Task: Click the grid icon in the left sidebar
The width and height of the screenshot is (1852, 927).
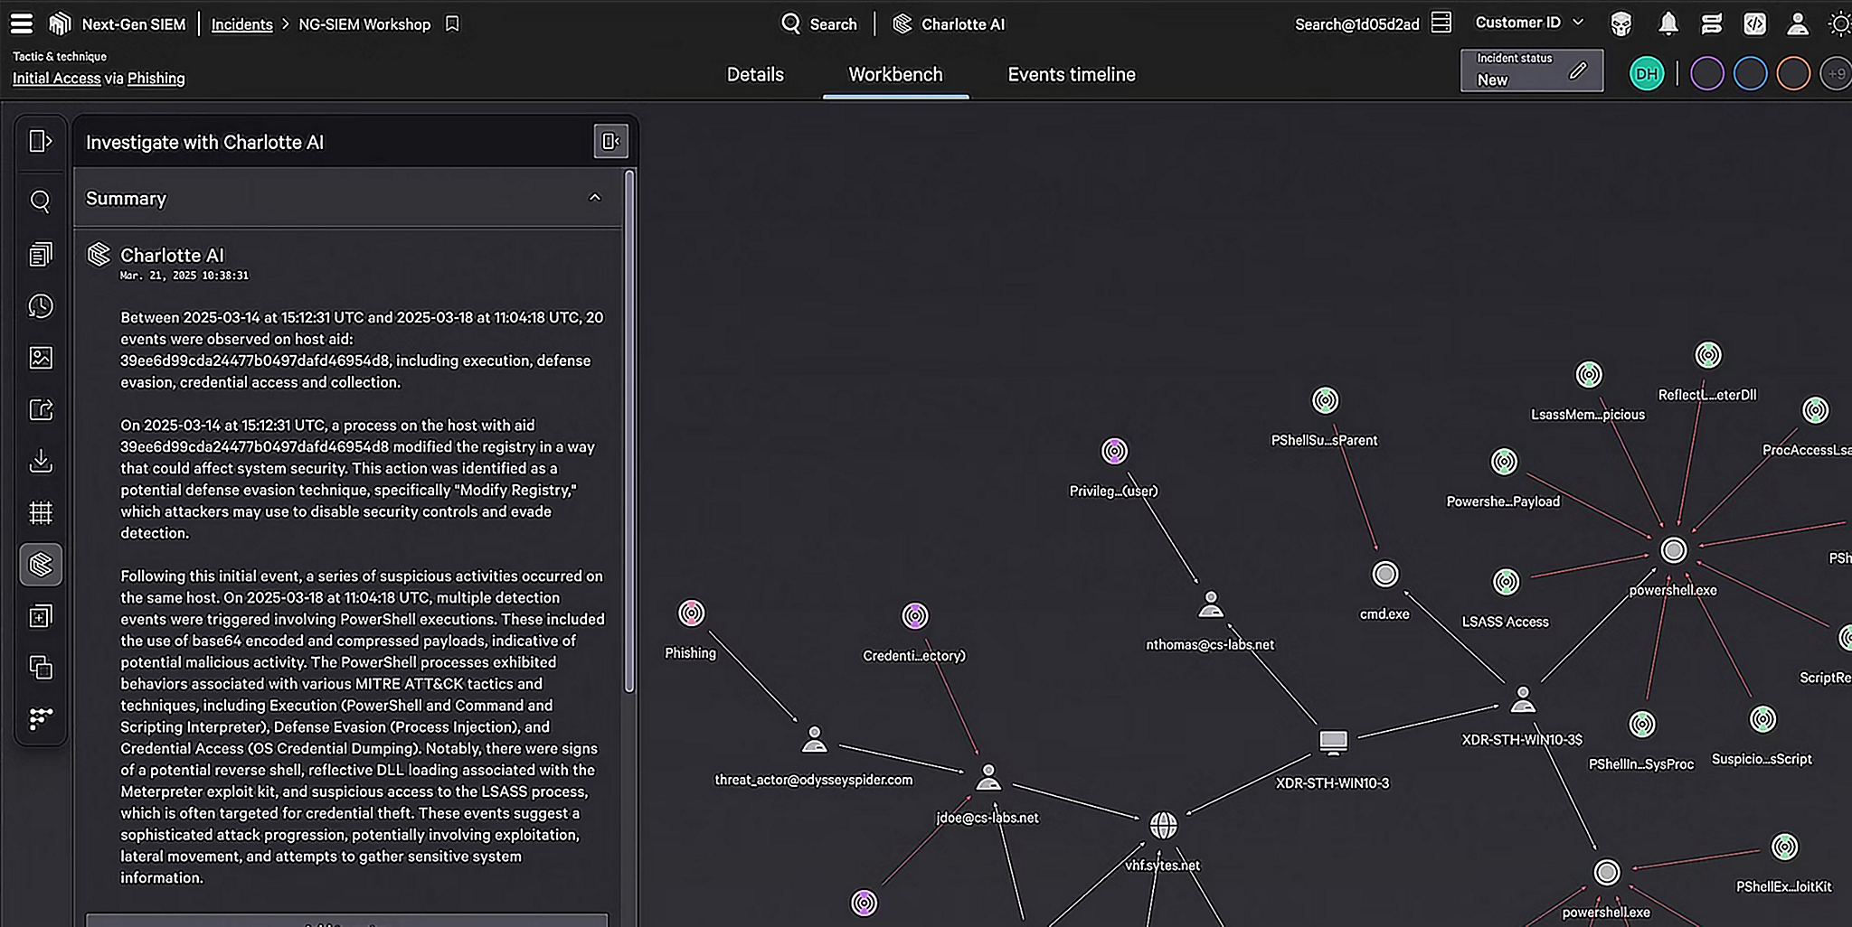Action: tap(40, 512)
